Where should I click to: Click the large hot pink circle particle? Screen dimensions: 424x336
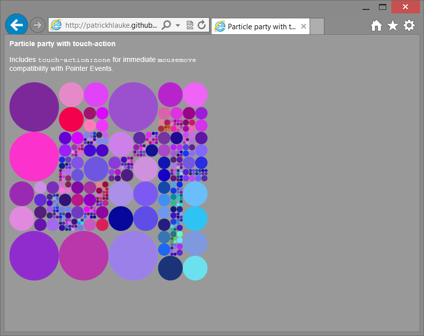pos(34,157)
